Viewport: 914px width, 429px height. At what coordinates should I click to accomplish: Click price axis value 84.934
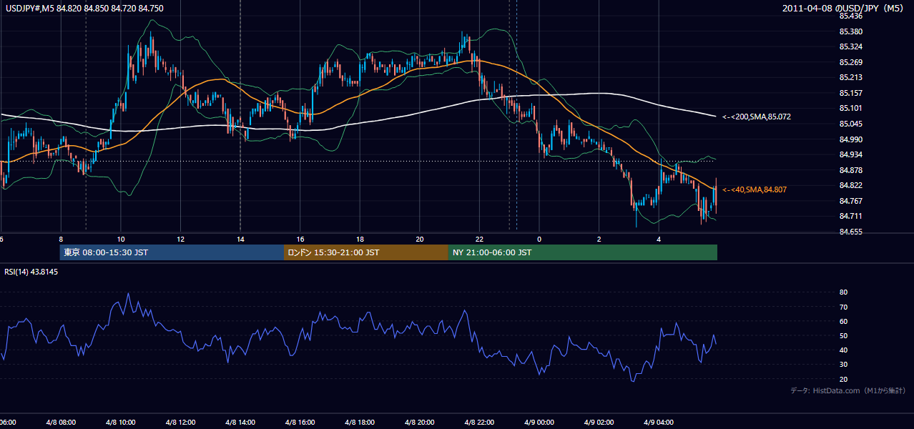850,154
